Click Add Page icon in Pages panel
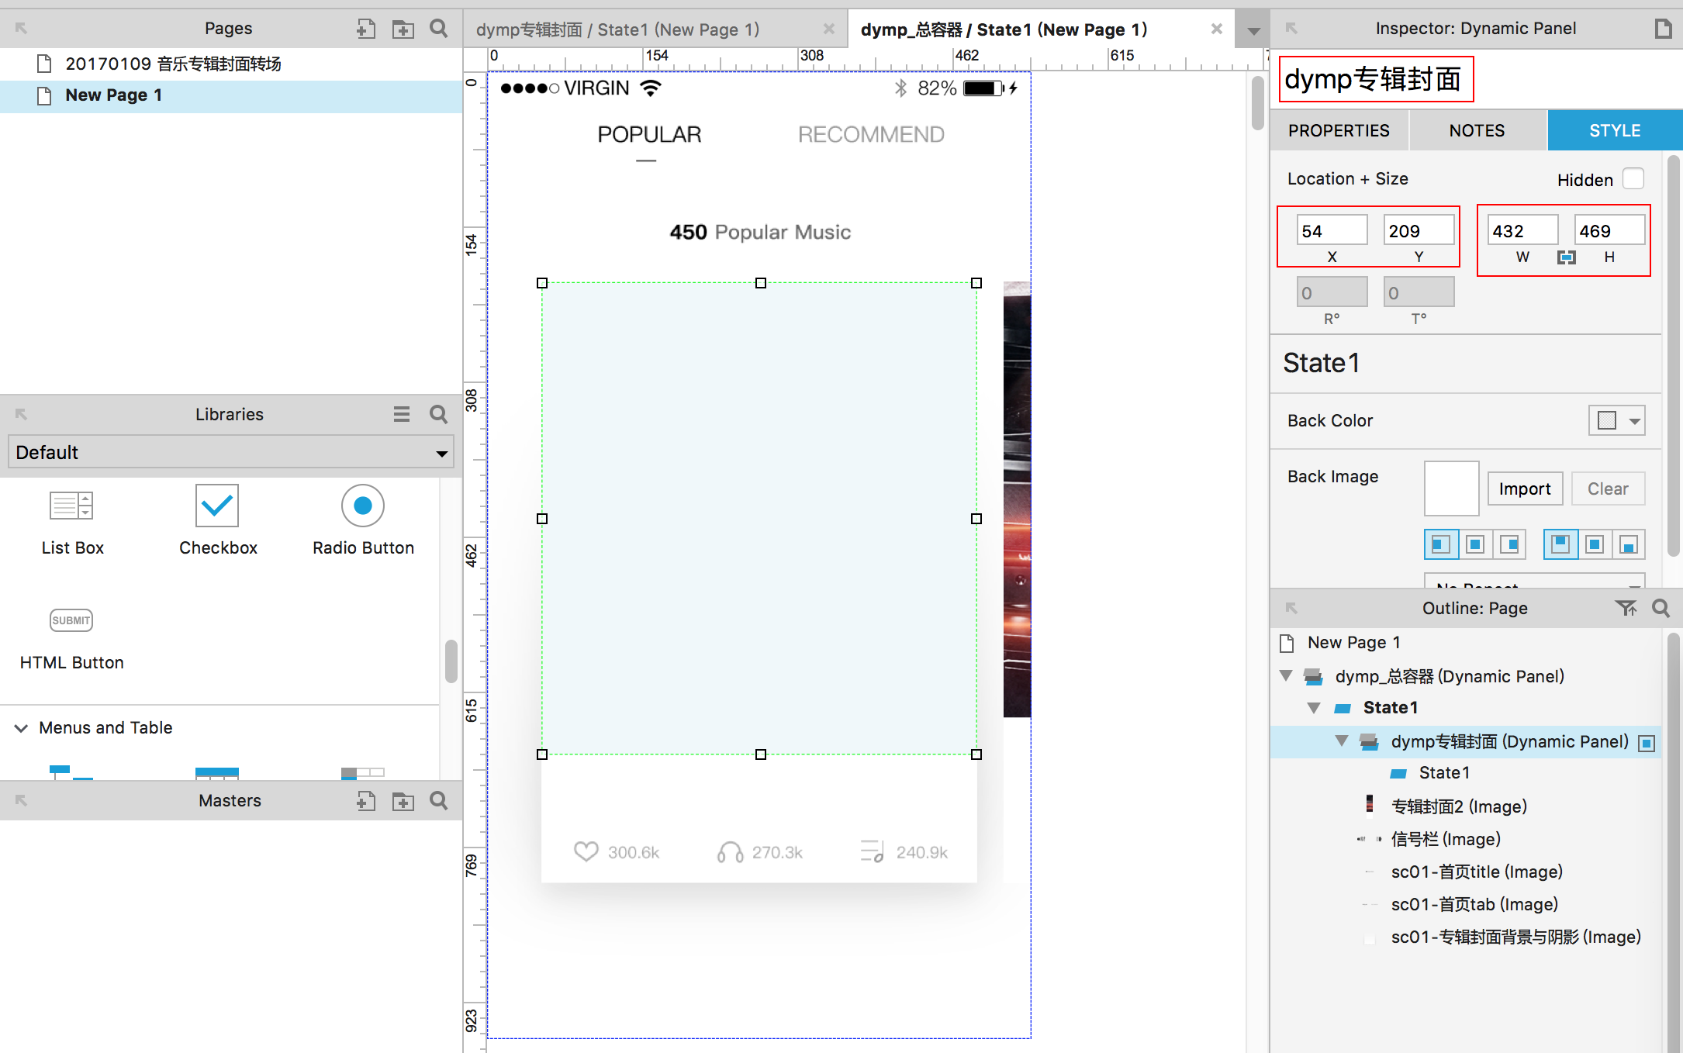 click(365, 29)
